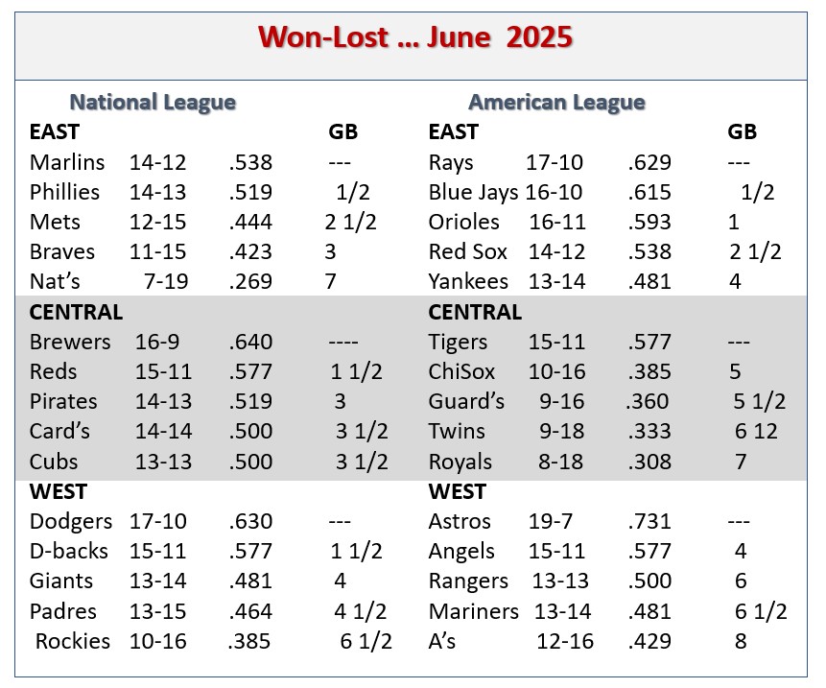This screenshot has width=826, height=688.
Task: Click the Rockies team name
Action: [x=73, y=641]
